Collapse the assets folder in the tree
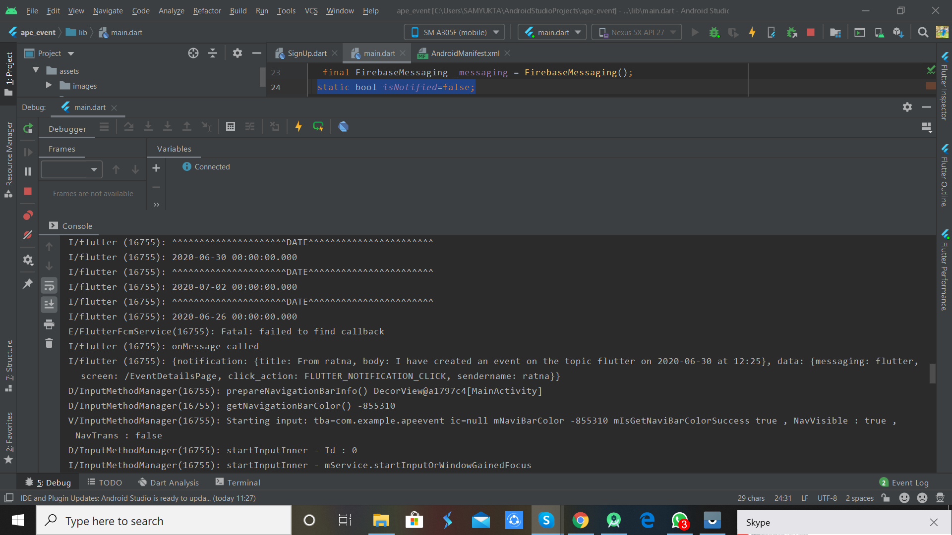The width and height of the screenshot is (952, 535). (36, 71)
